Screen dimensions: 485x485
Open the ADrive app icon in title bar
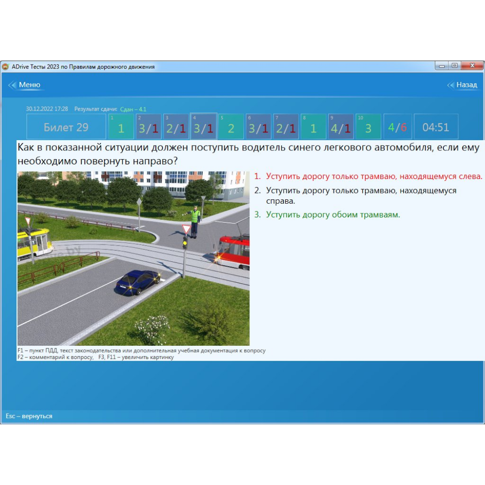coord(5,66)
